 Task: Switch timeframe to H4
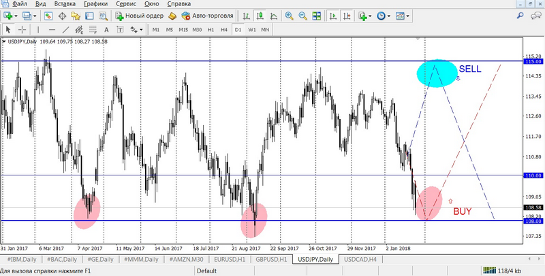[x=223, y=30]
